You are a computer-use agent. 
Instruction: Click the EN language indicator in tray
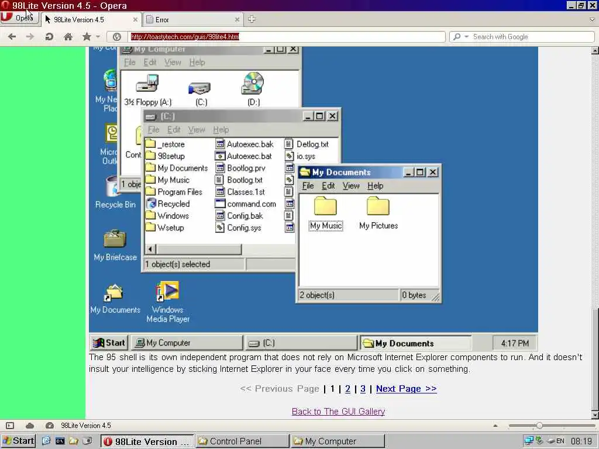(x=560, y=441)
